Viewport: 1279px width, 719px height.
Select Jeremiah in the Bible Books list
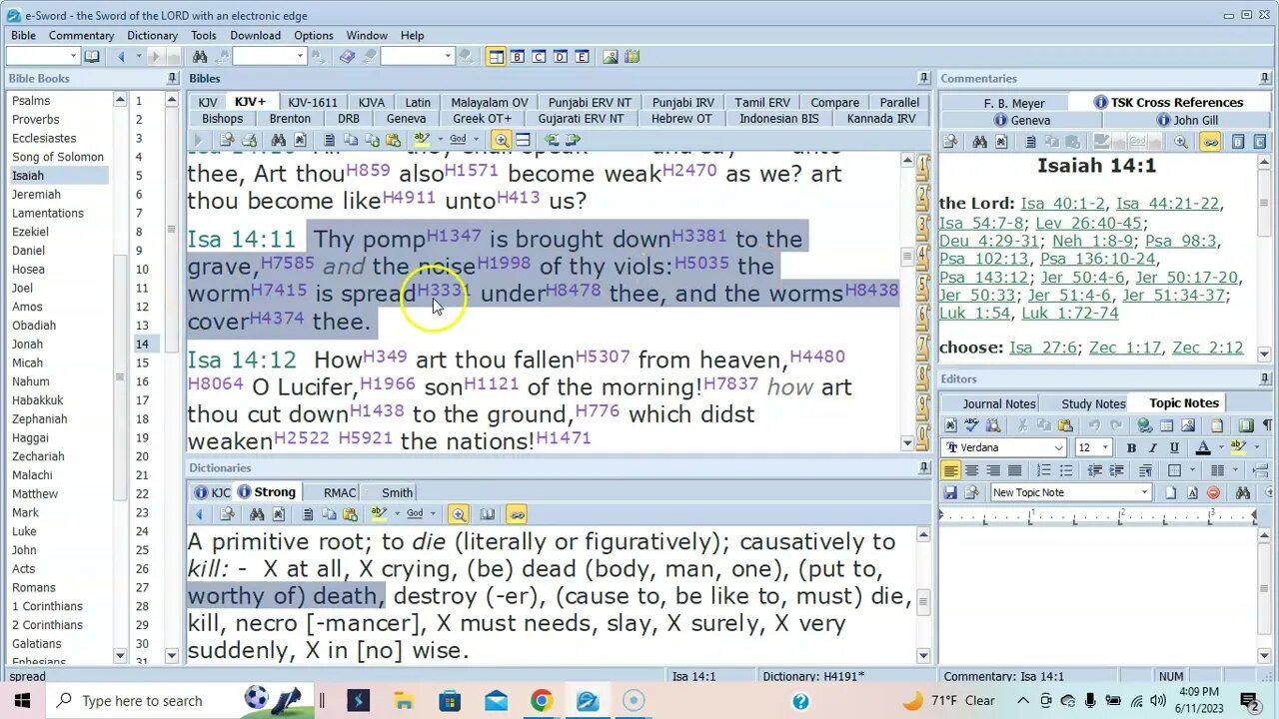coord(36,194)
